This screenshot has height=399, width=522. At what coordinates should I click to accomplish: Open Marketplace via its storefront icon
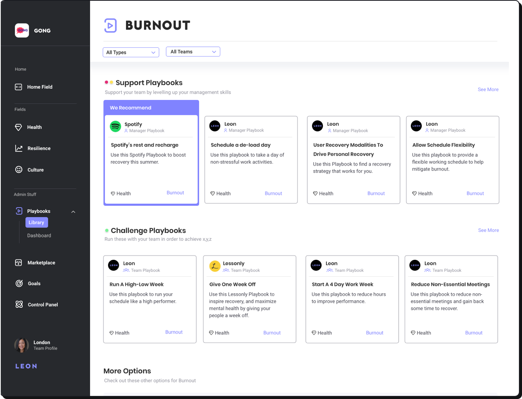pyautogui.click(x=18, y=263)
